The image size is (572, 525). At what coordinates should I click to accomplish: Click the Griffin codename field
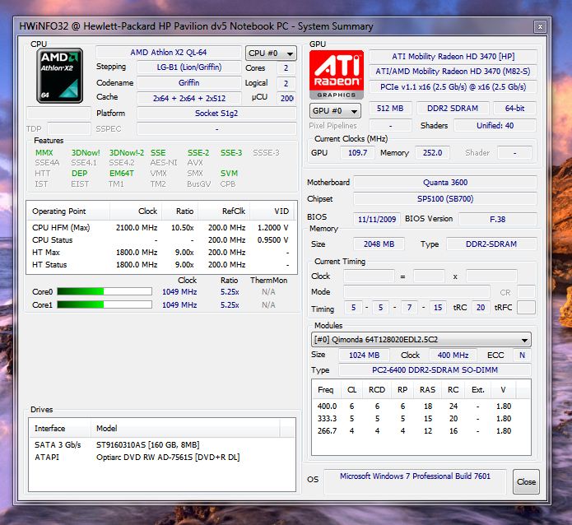tap(189, 83)
